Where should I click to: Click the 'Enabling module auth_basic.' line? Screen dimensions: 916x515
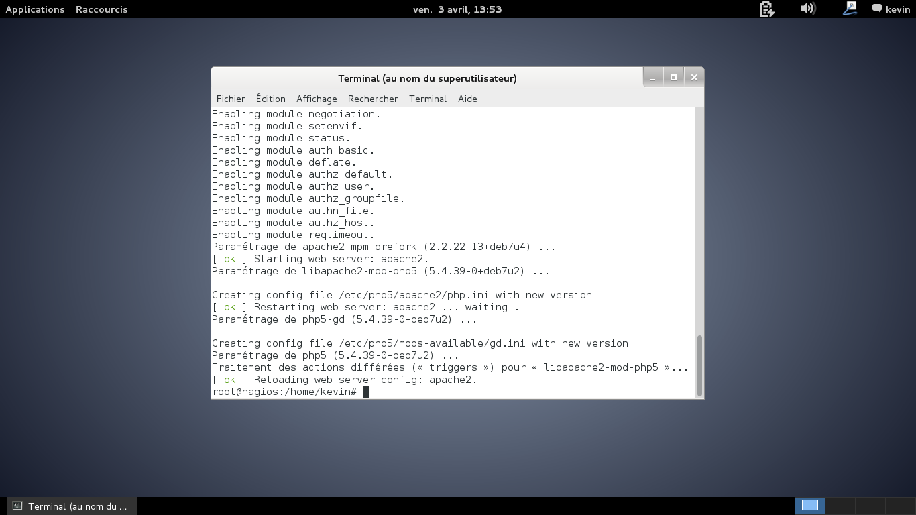[x=293, y=150]
